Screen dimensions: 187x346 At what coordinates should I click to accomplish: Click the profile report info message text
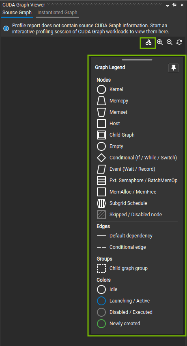tap(90, 29)
